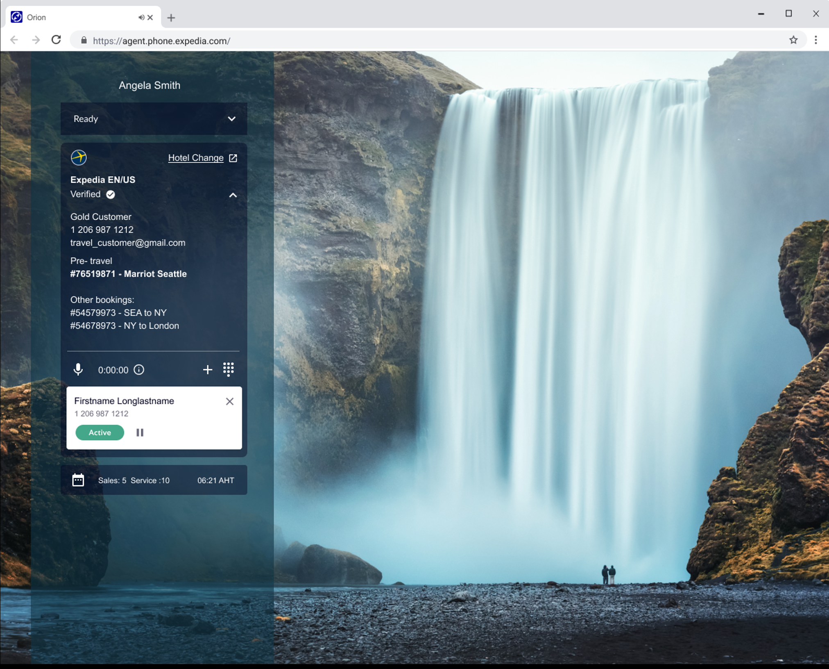Reload the agent phone page
This screenshot has width=829, height=669.
(x=56, y=40)
